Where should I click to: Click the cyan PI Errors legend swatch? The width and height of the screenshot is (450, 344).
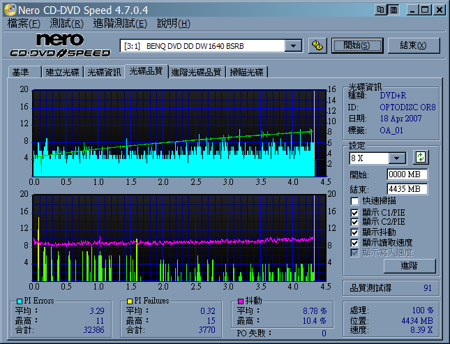point(20,301)
